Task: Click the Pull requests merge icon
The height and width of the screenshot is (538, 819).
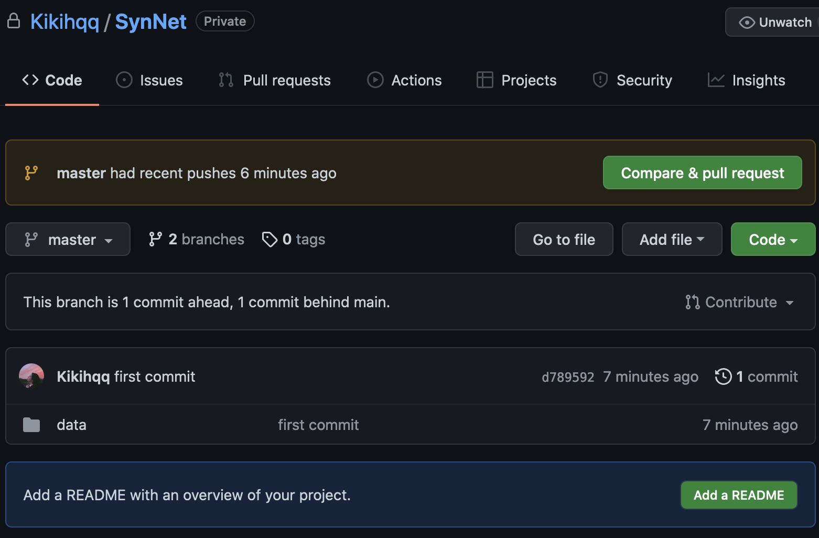Action: click(x=226, y=80)
